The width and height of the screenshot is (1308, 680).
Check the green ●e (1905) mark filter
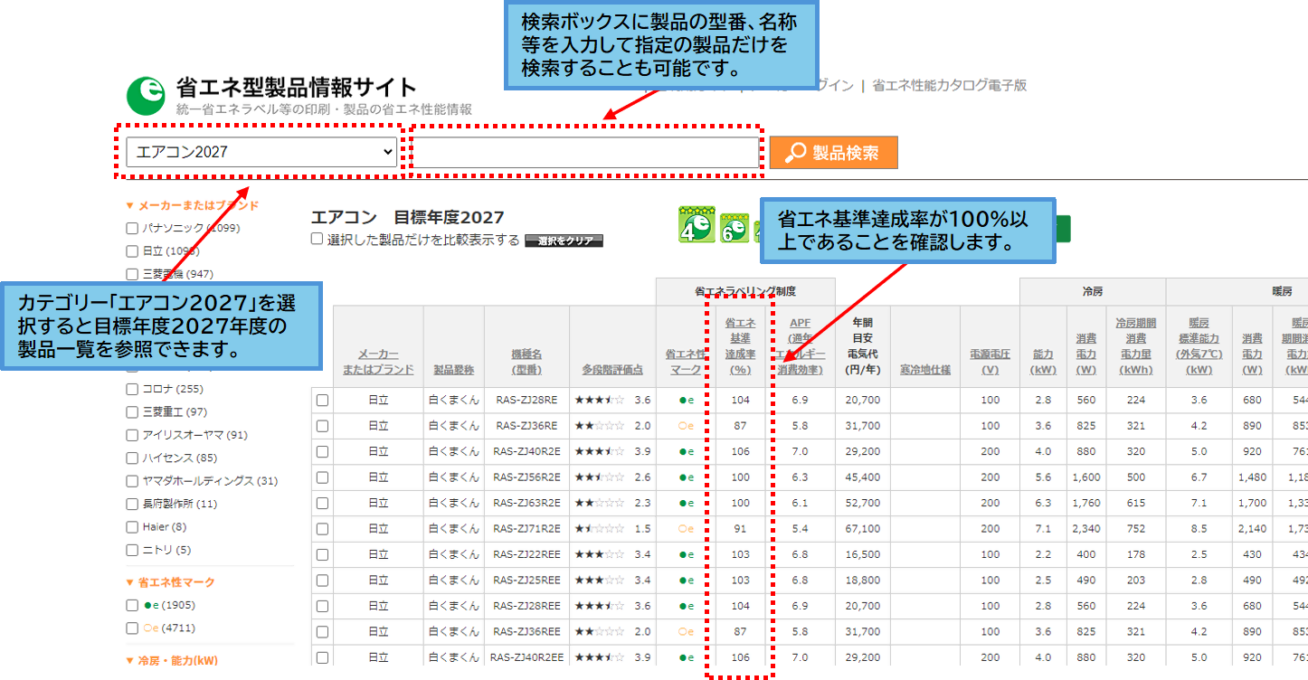point(132,606)
